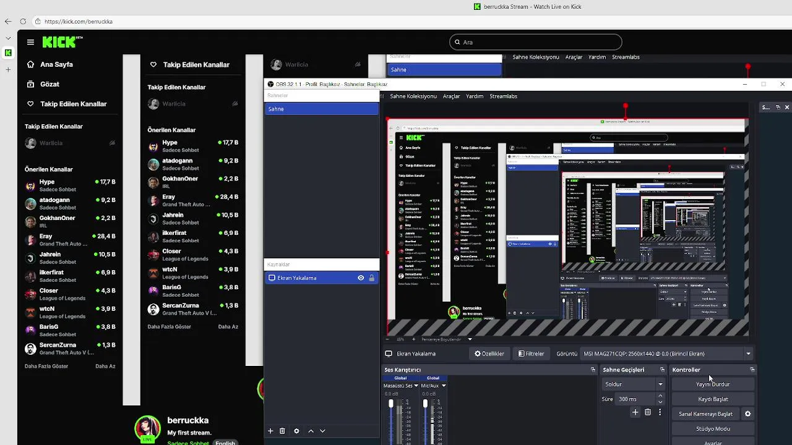792x445 pixels.
Task: Open SercanZurna channel in the far-left Kick sidebar
Action: [x=70, y=349]
